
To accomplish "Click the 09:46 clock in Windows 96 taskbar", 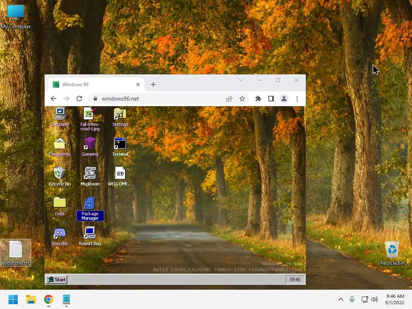I will (x=295, y=280).
